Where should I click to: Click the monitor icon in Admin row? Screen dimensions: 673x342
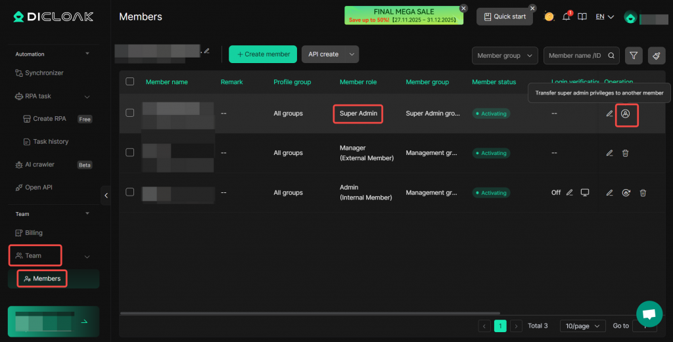click(585, 192)
